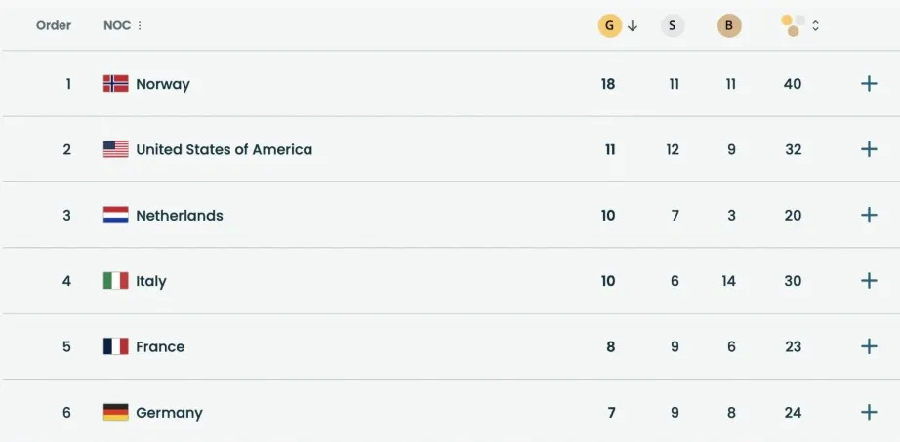Click the Order column header
The height and width of the screenshot is (442, 900).
(54, 26)
